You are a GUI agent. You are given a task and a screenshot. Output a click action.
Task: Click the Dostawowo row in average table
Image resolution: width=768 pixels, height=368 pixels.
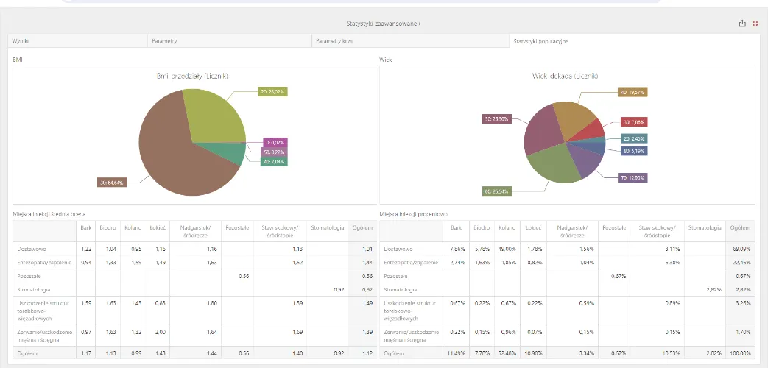195,249
